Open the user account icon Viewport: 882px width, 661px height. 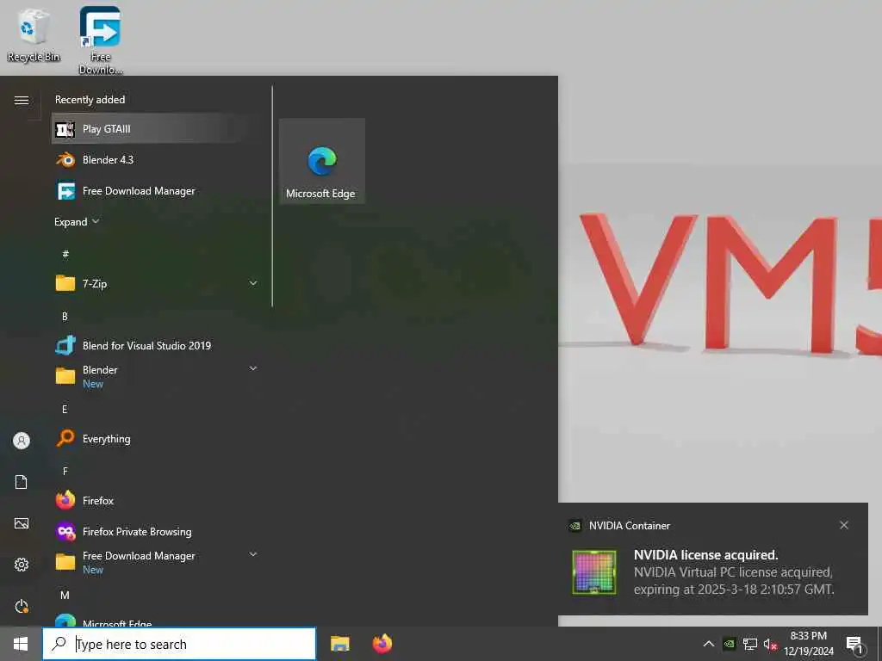pyautogui.click(x=22, y=441)
